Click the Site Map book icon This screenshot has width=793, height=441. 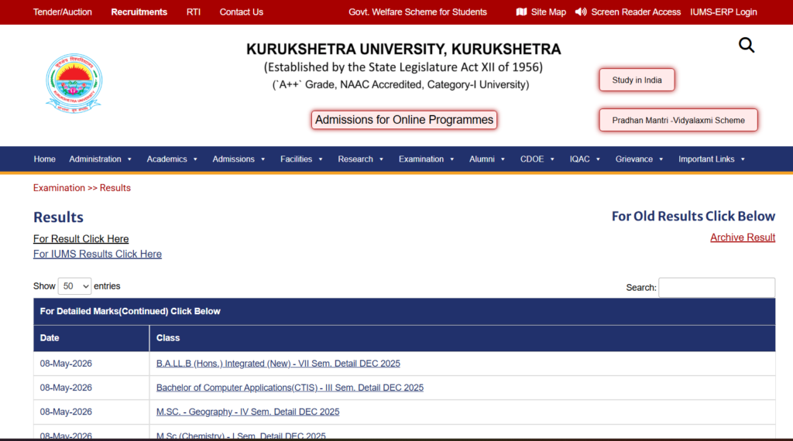coord(521,12)
